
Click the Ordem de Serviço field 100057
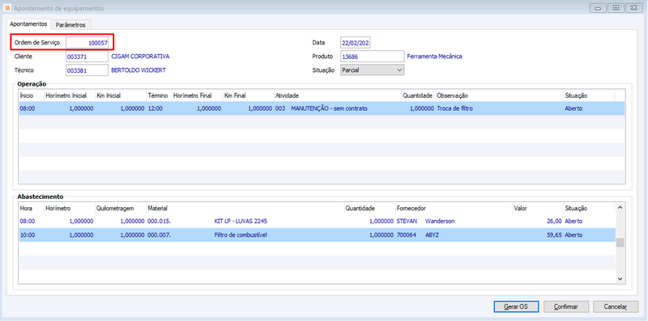pos(87,43)
